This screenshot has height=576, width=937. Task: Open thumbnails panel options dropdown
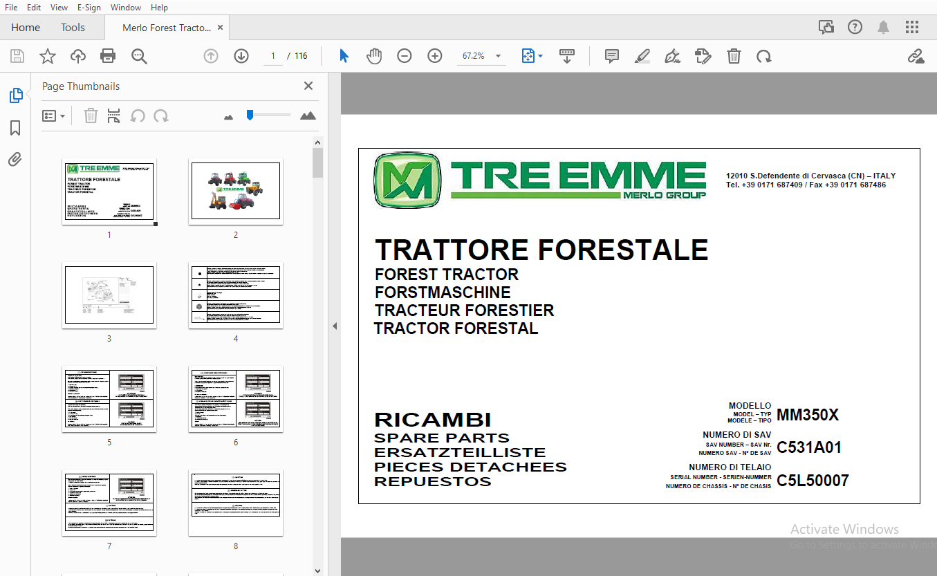click(54, 116)
